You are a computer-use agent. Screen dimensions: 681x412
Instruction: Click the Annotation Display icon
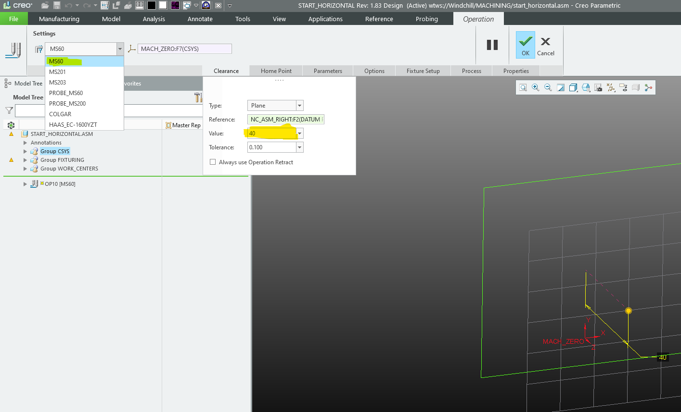pos(624,87)
